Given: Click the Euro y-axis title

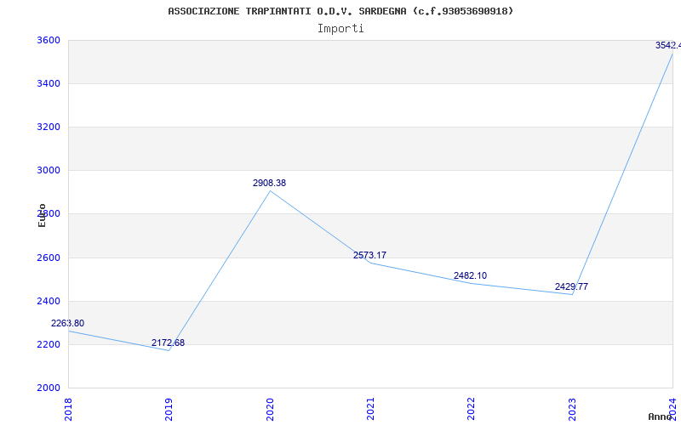Looking at the screenshot, I should coord(42,215).
